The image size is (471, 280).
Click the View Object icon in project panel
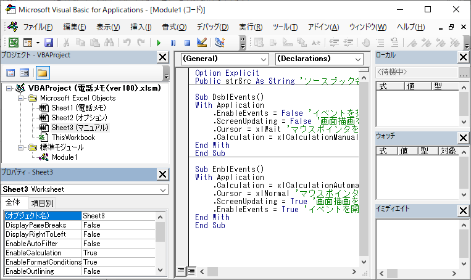24,73
